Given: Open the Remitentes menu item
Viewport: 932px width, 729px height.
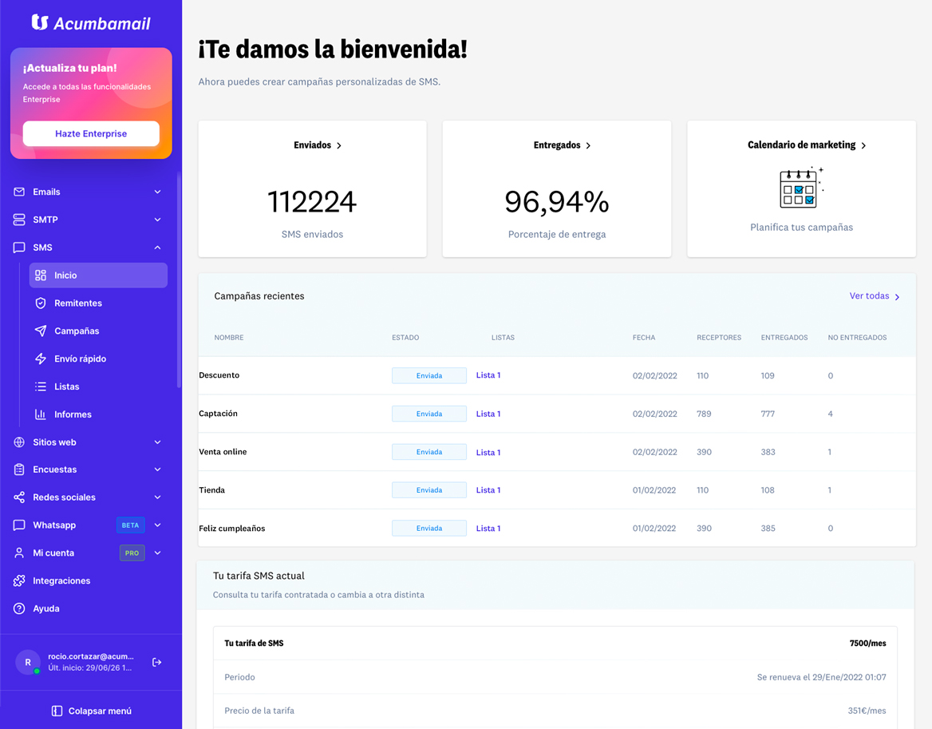Looking at the screenshot, I should pyautogui.click(x=98, y=303).
